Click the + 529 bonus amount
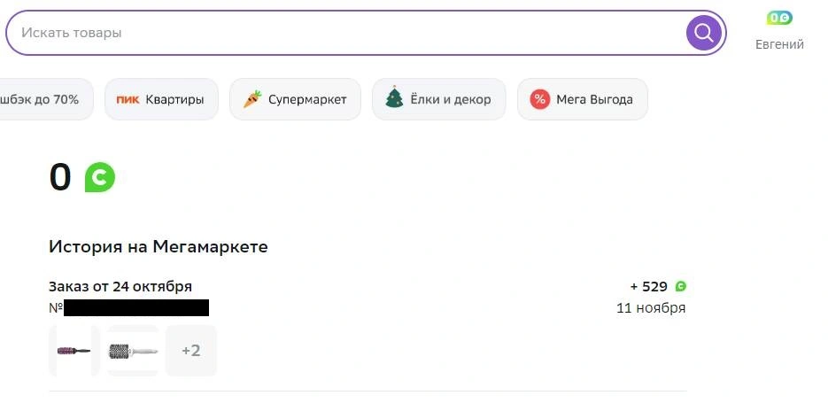Image resolution: width=828 pixels, height=403 pixels. [649, 287]
